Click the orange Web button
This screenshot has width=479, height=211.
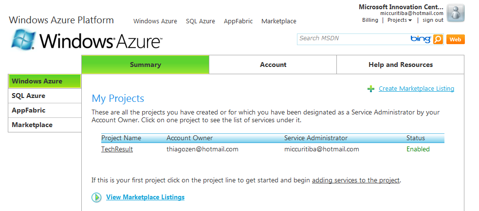(x=456, y=39)
